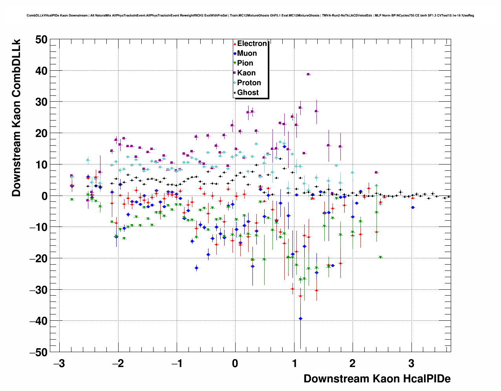Click the x-axis title Downstream Kaon HcalPIDe
The height and width of the screenshot is (391, 501).
point(377,379)
